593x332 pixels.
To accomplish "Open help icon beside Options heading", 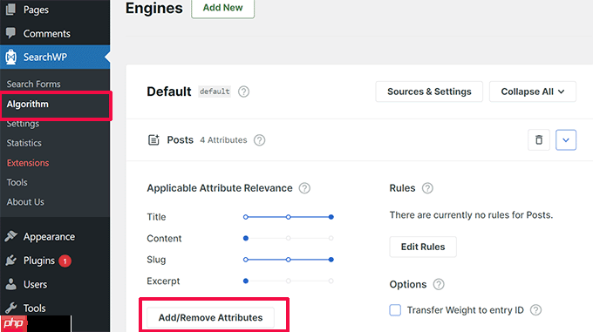I will (439, 284).
